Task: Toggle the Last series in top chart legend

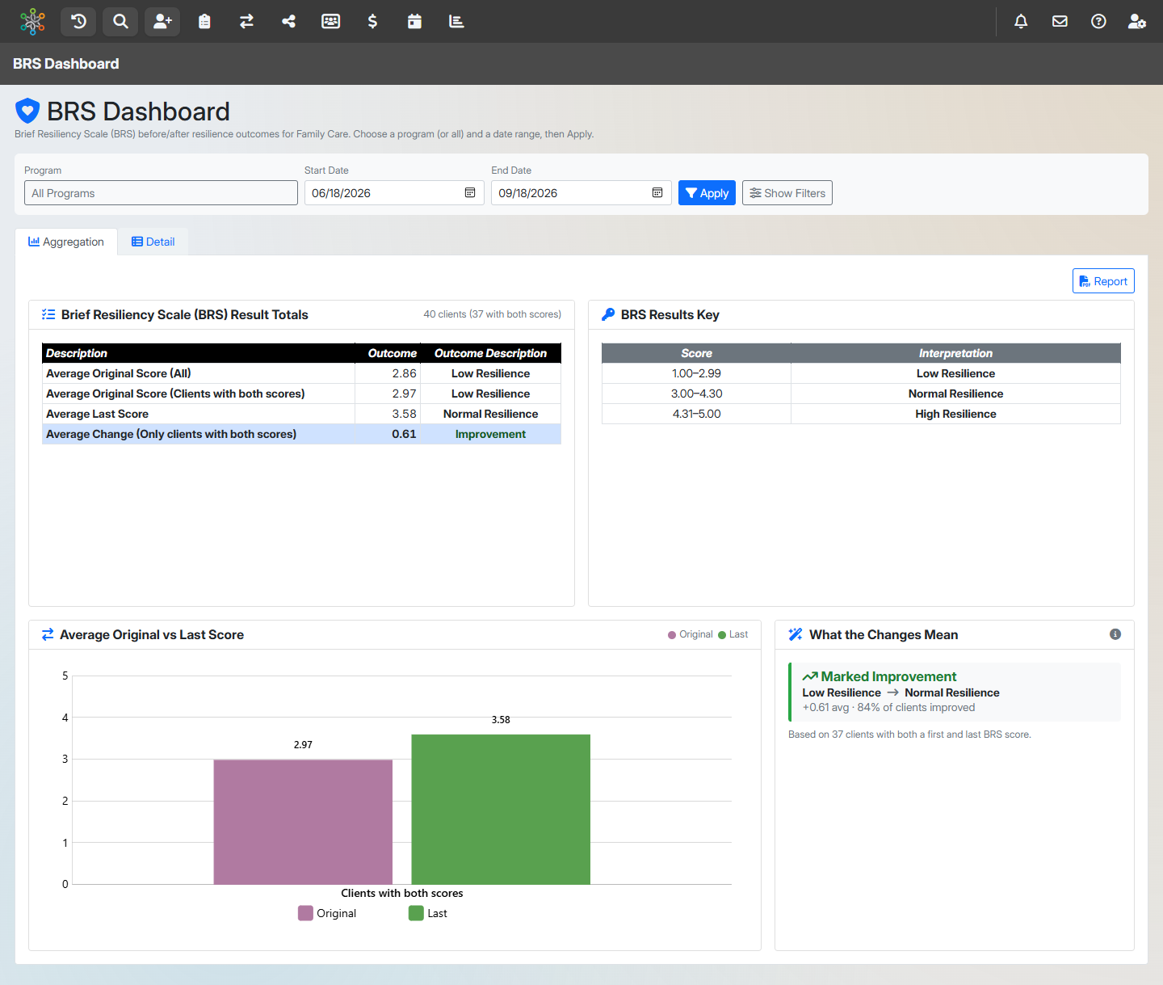Action: click(733, 635)
